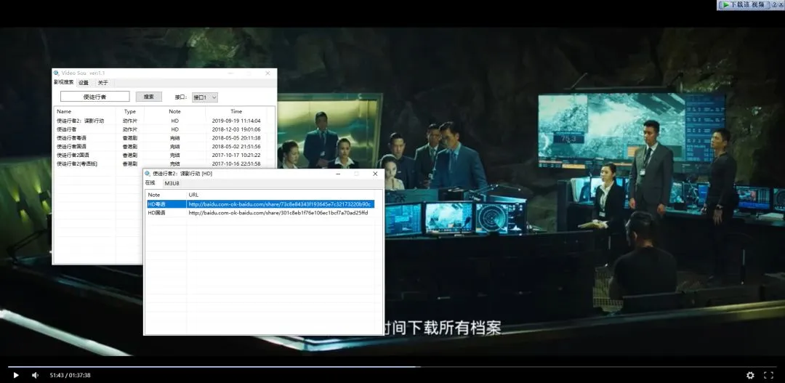Dismiss the download bar with its X
Viewport: 785px width, 383px height.
782,4
